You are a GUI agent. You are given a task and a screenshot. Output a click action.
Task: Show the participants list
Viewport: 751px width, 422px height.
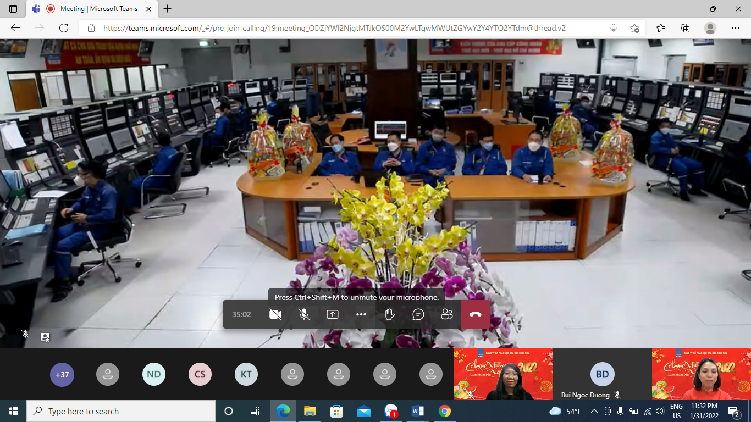(x=447, y=314)
